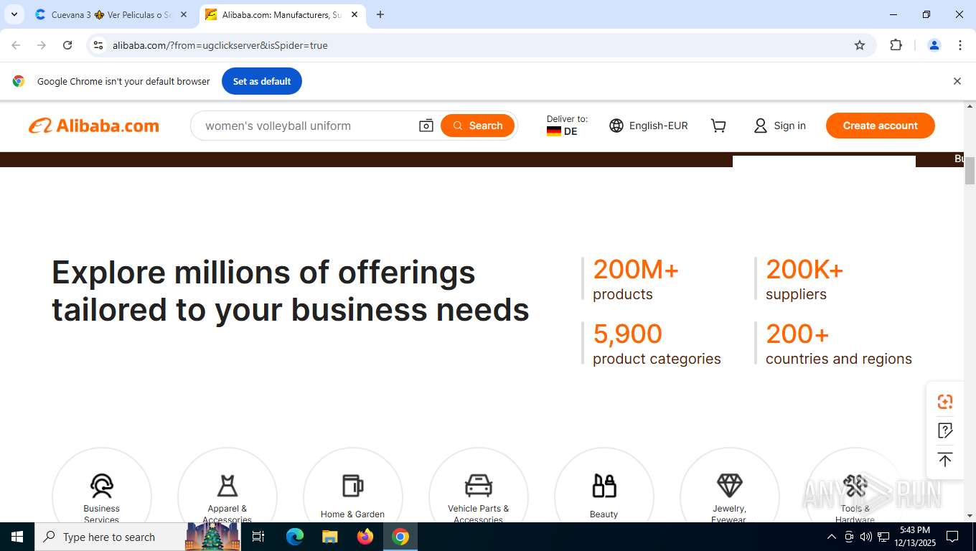This screenshot has width=976, height=551.
Task: Open the tab search dropdown arrow
Action: 14,14
